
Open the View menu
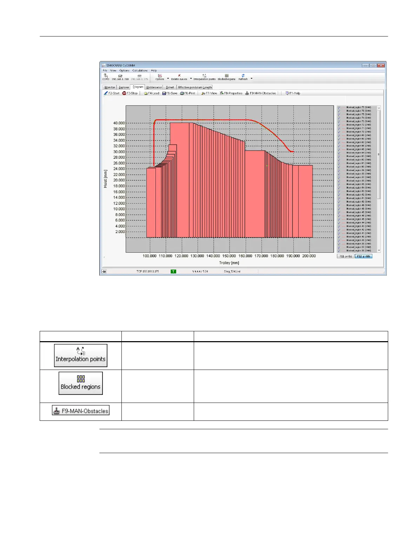[x=113, y=71]
